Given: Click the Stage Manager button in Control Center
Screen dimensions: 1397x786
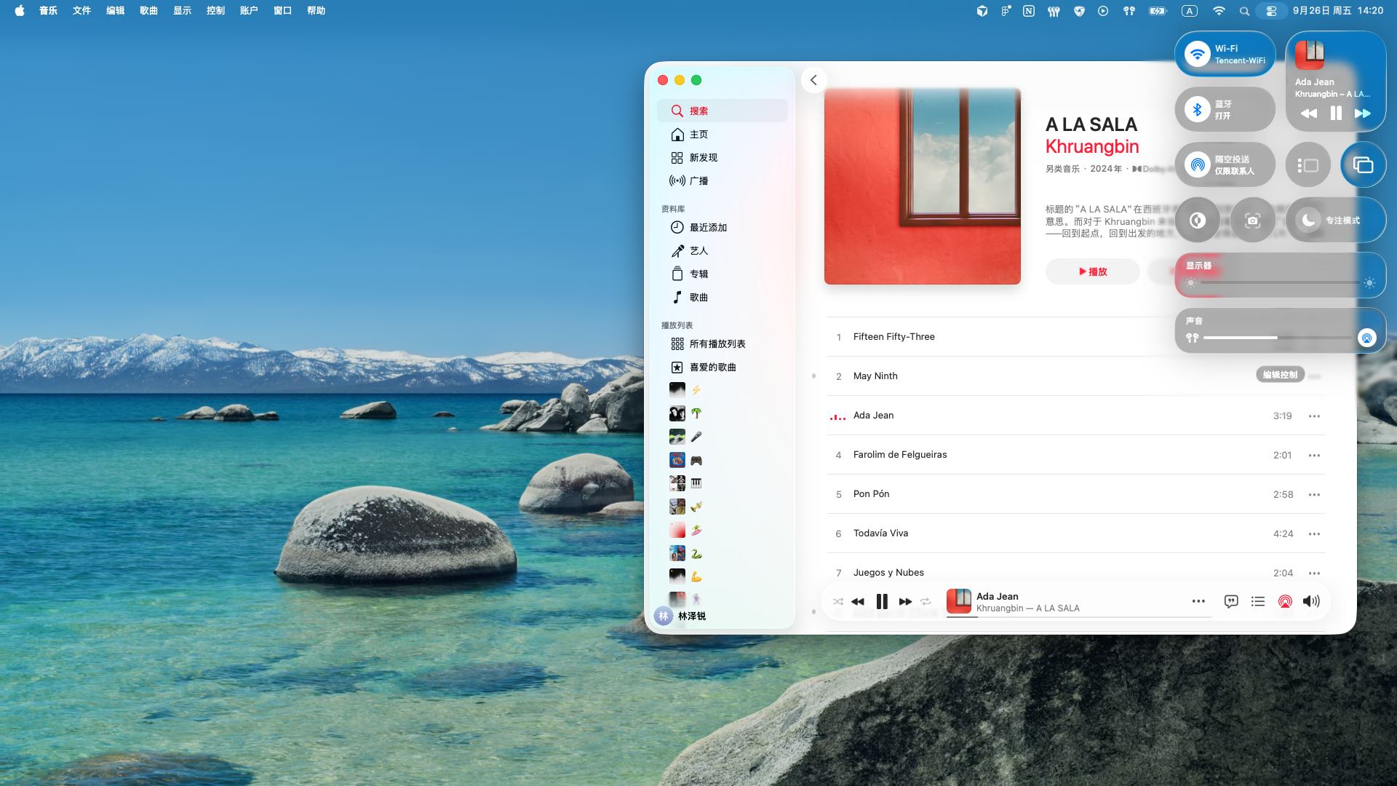Looking at the screenshot, I should [x=1308, y=165].
